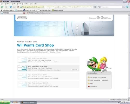Image resolution: width=130 pixels, height=104 pixels.
Task: Click the Wii Points Card 1000 thumbnail
Action: pyautogui.click(x=22, y=84)
